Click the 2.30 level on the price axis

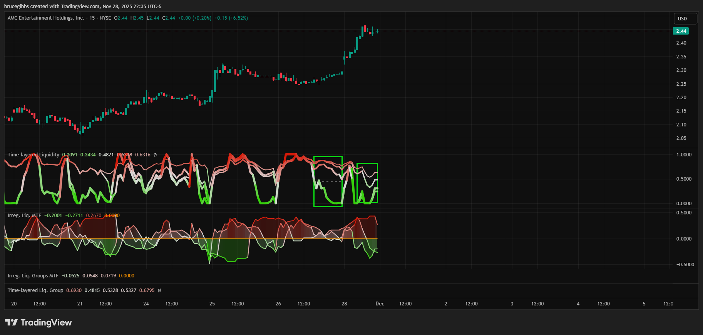(681, 70)
